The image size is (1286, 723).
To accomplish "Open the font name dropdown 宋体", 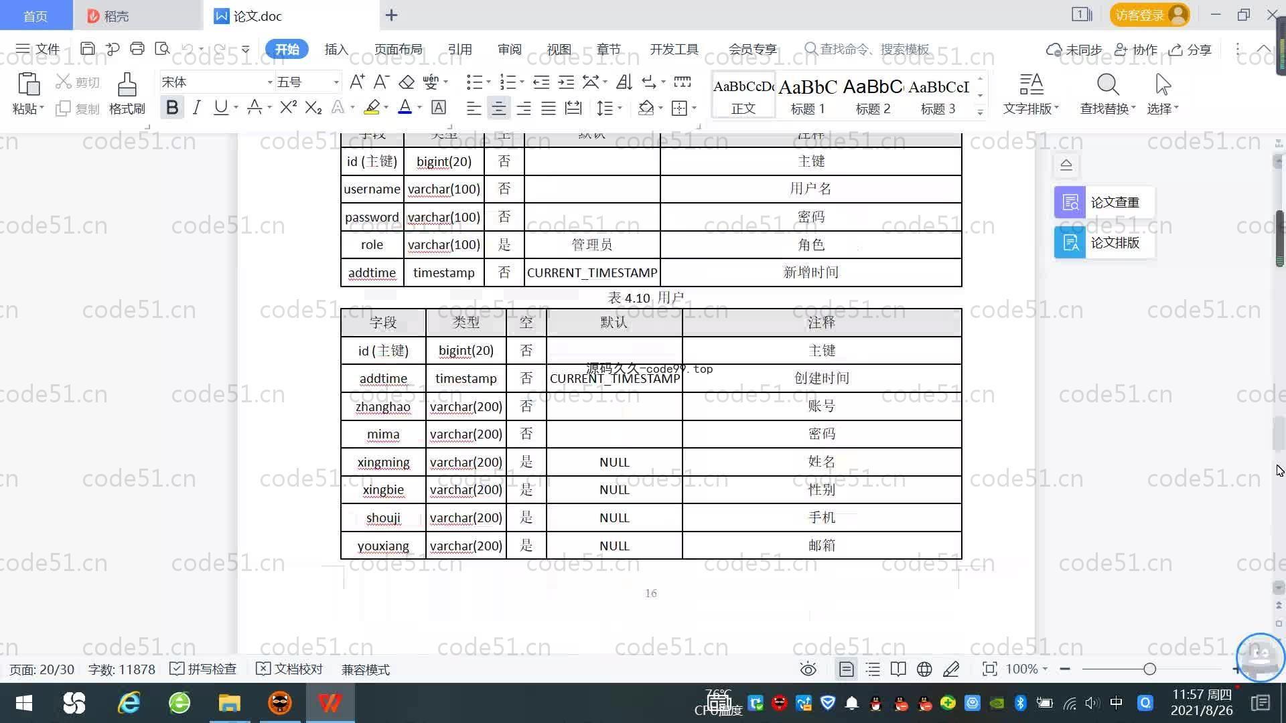I will (x=270, y=82).
